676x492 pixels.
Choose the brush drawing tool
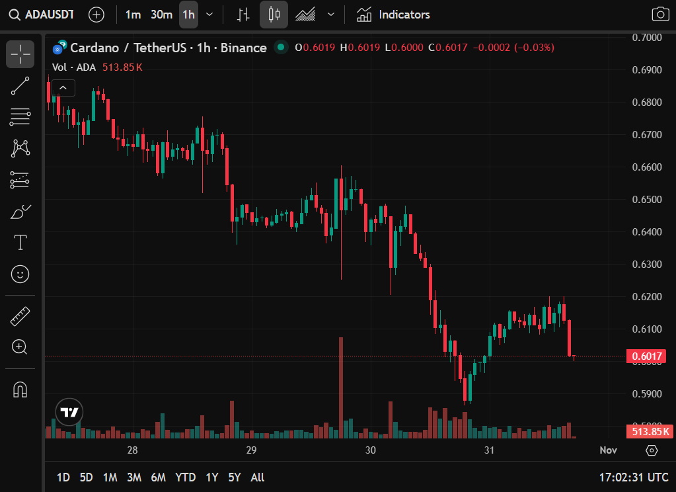point(20,212)
